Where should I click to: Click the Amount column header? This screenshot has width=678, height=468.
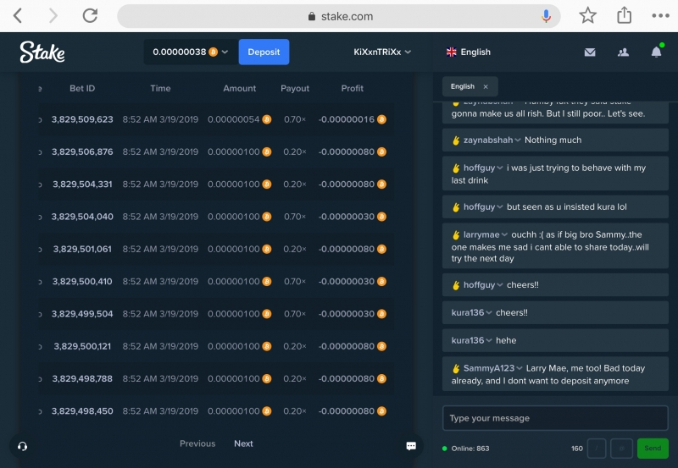tap(240, 88)
